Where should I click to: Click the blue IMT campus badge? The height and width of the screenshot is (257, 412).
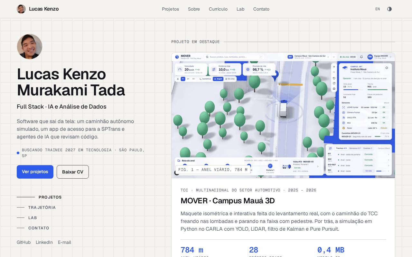click(290, 57)
